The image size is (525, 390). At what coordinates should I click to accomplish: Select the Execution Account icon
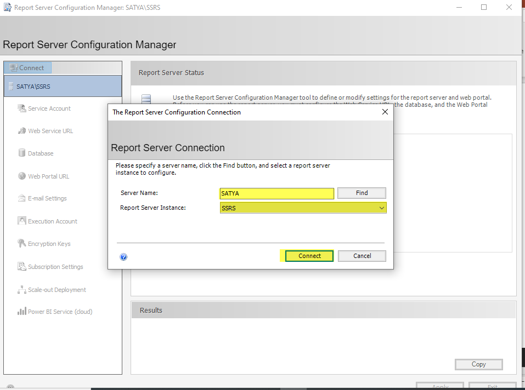[22, 221]
